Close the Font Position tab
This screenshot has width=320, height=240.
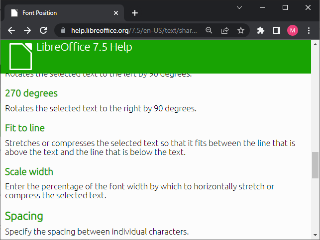click(x=116, y=13)
